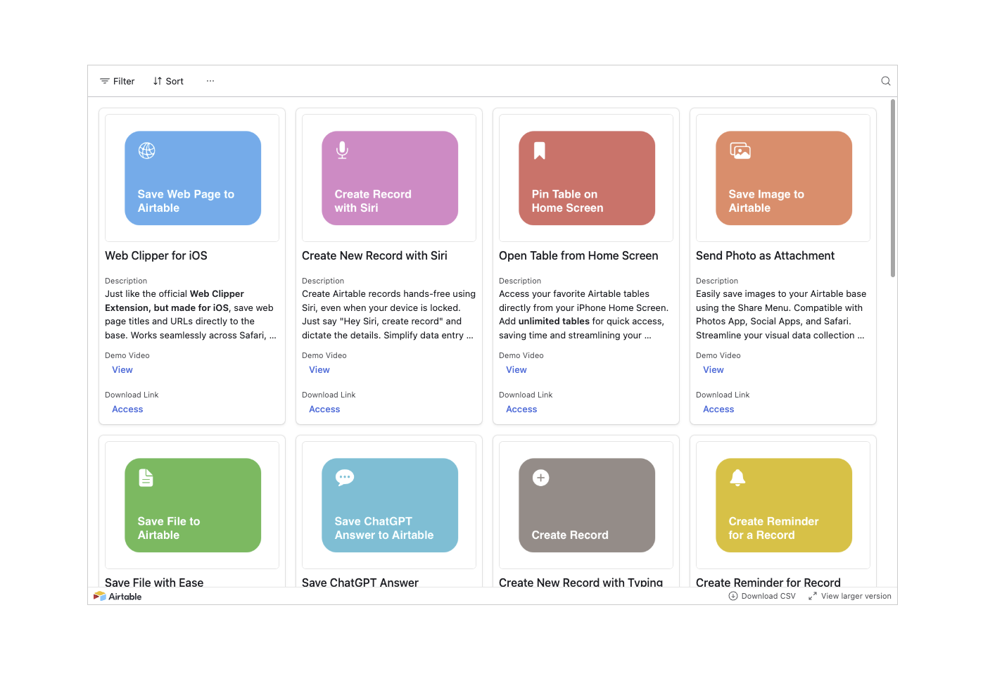Access download link for Web Clipper for iOS

pyautogui.click(x=127, y=409)
